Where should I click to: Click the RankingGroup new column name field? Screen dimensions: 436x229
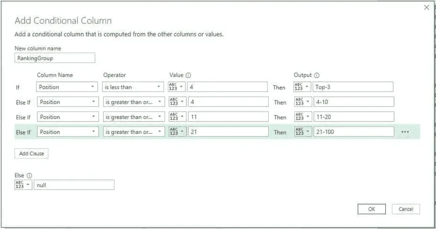tap(55, 58)
